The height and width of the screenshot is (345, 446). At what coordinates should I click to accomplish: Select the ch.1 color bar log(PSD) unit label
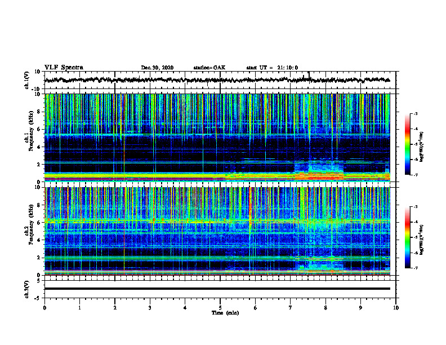(x=422, y=147)
